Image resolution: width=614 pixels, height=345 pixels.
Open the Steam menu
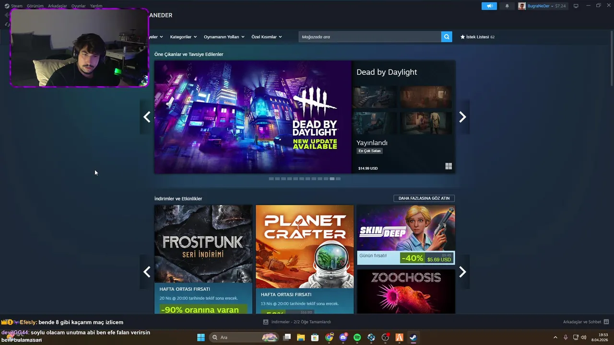coord(17,6)
